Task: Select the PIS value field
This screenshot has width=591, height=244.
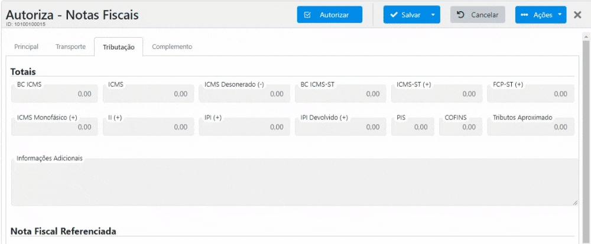Action: (413, 127)
